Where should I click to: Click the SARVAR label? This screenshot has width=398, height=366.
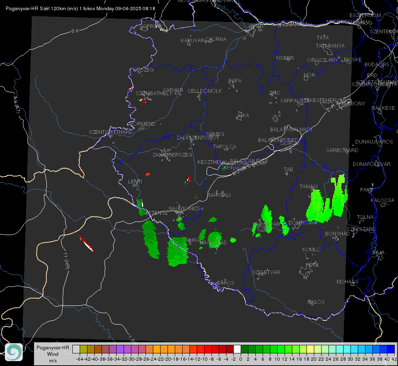(x=173, y=90)
